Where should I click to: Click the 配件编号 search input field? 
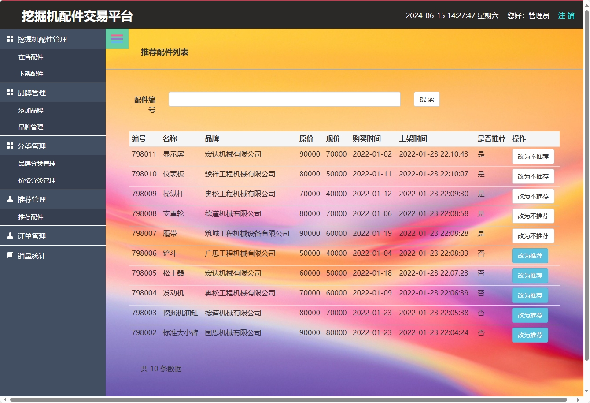point(284,99)
